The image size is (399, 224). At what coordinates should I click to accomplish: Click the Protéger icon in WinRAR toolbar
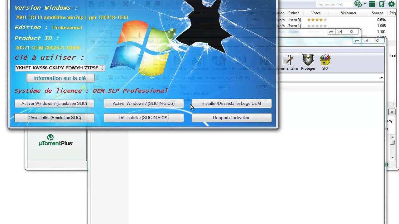pyautogui.click(x=308, y=62)
